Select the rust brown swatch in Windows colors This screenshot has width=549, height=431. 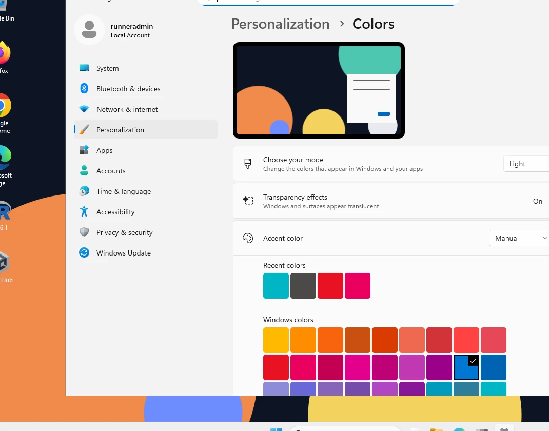[x=358, y=340]
